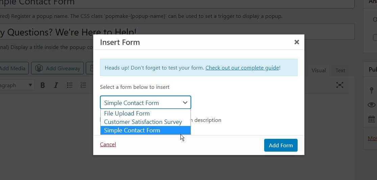The image size is (377, 180).
Task: Toggle the checkbox in the Analytics panel
Action: click(x=375, y=37)
